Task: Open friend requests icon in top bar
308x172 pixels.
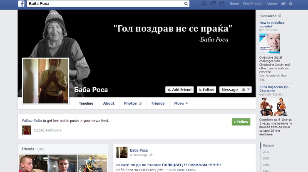Action: click(x=204, y=4)
